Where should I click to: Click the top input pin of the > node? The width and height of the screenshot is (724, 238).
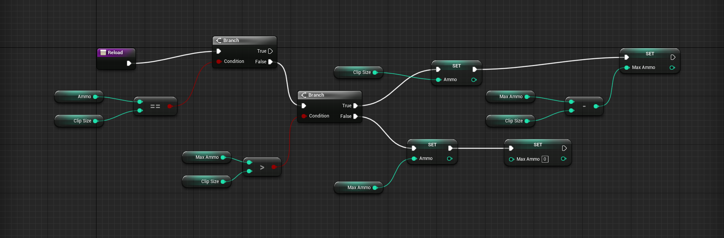tap(249, 162)
